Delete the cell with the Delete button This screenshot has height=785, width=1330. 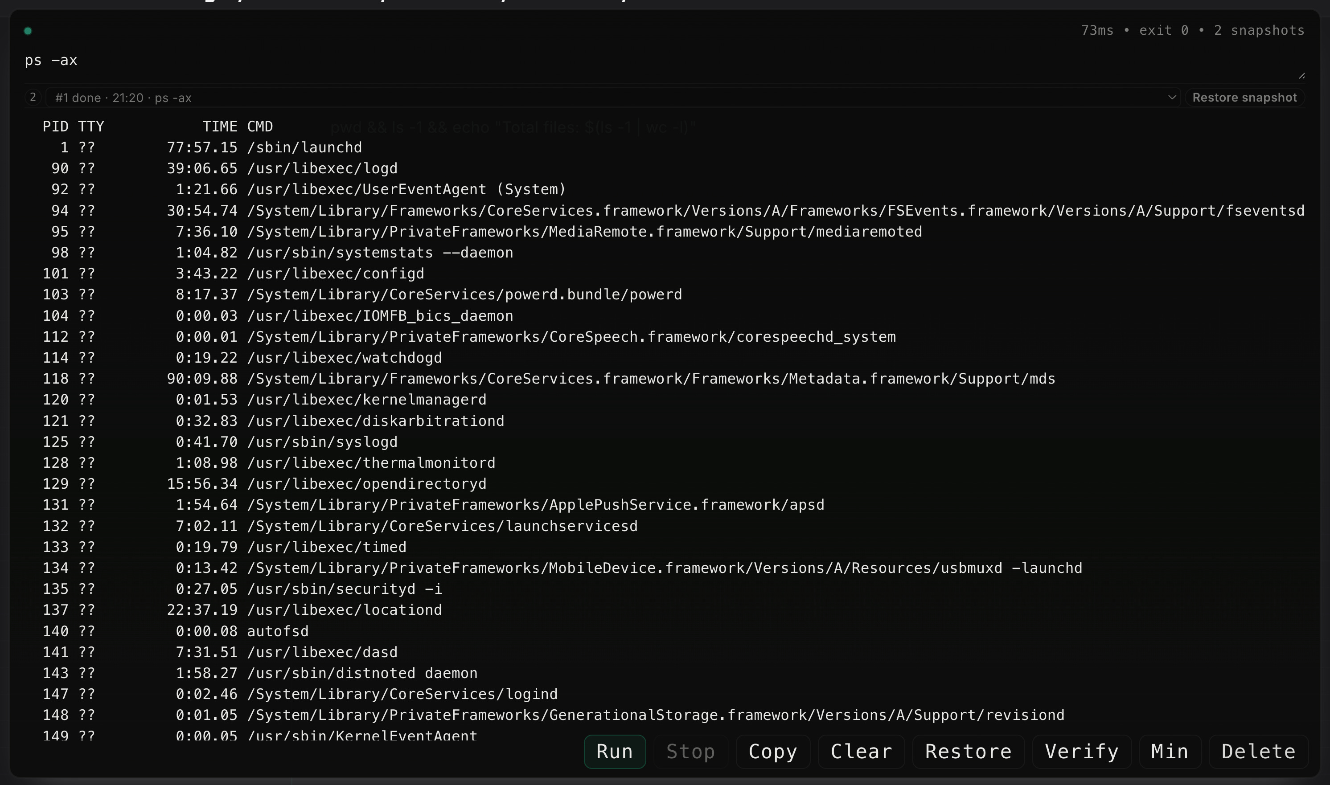pyautogui.click(x=1258, y=752)
